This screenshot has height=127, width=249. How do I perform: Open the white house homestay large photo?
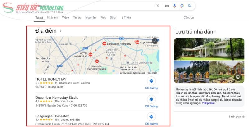[x=209, y=49]
